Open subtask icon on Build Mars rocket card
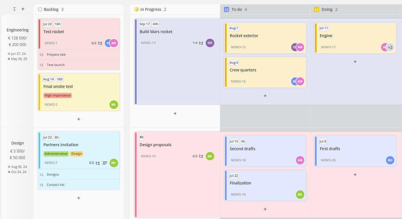This screenshot has width=402, height=219. (201, 43)
